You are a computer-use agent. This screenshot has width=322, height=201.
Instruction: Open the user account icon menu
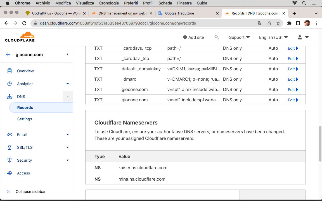click(x=303, y=37)
